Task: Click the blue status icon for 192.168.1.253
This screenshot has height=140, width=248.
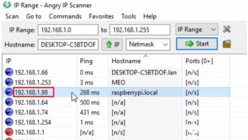Action: 9,82
